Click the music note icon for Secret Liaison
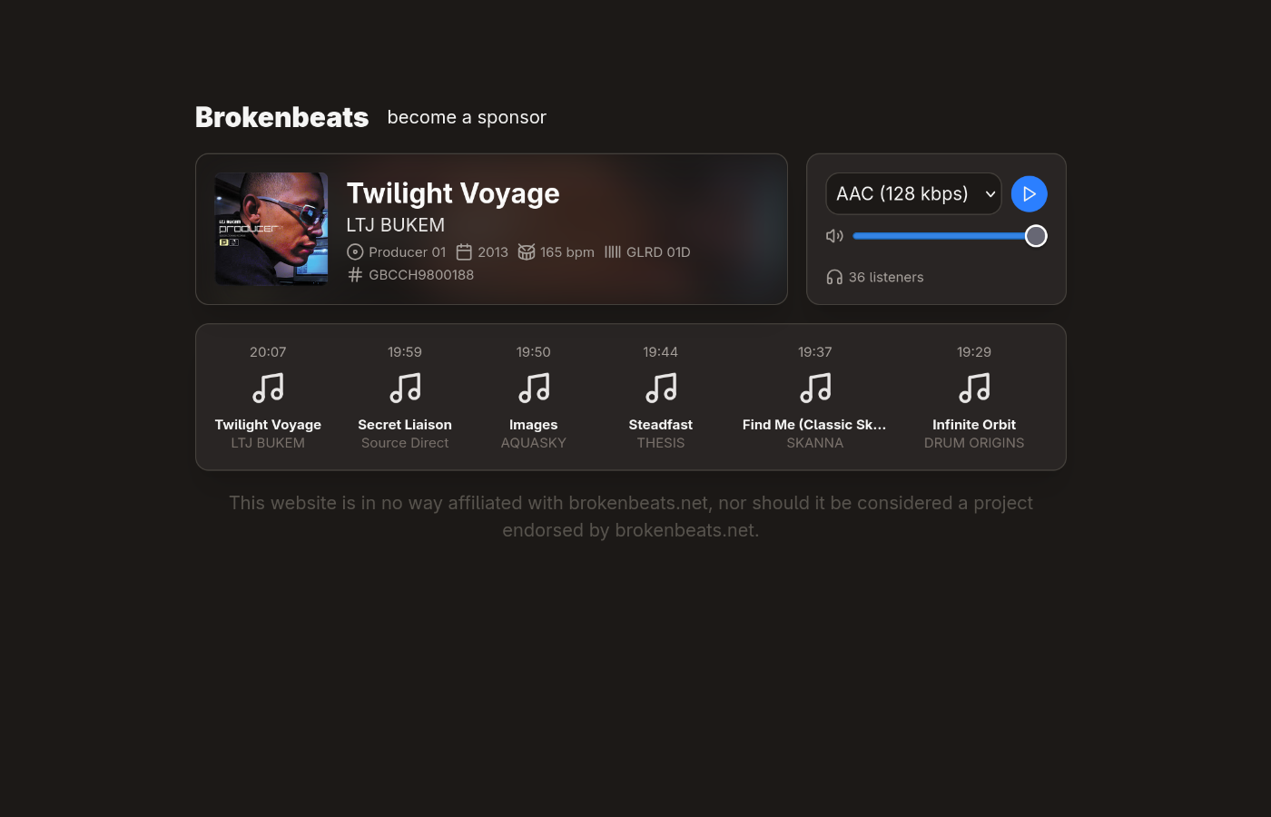 (x=405, y=389)
